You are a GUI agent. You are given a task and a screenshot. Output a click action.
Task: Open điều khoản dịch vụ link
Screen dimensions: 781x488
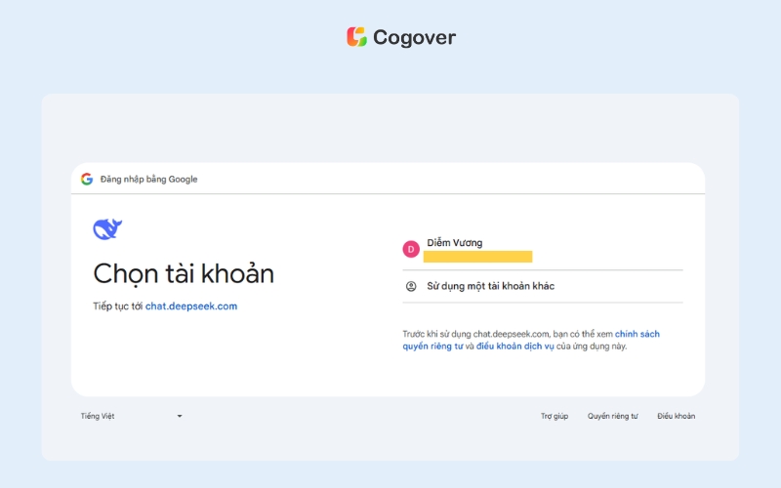click(x=515, y=346)
